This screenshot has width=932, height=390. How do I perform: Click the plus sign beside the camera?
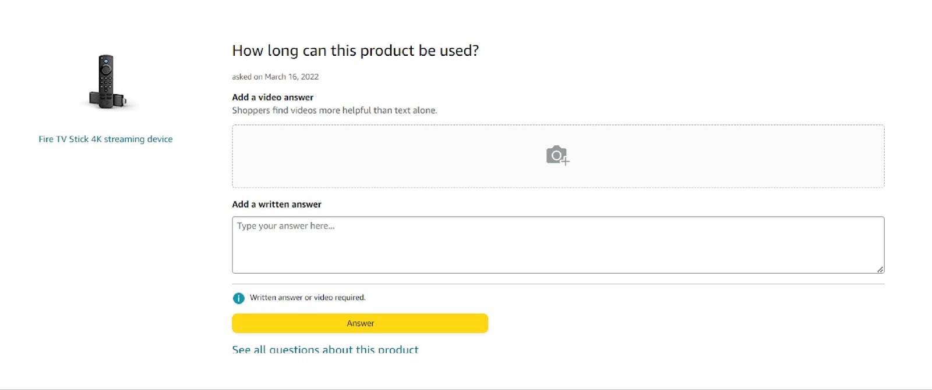(565, 161)
